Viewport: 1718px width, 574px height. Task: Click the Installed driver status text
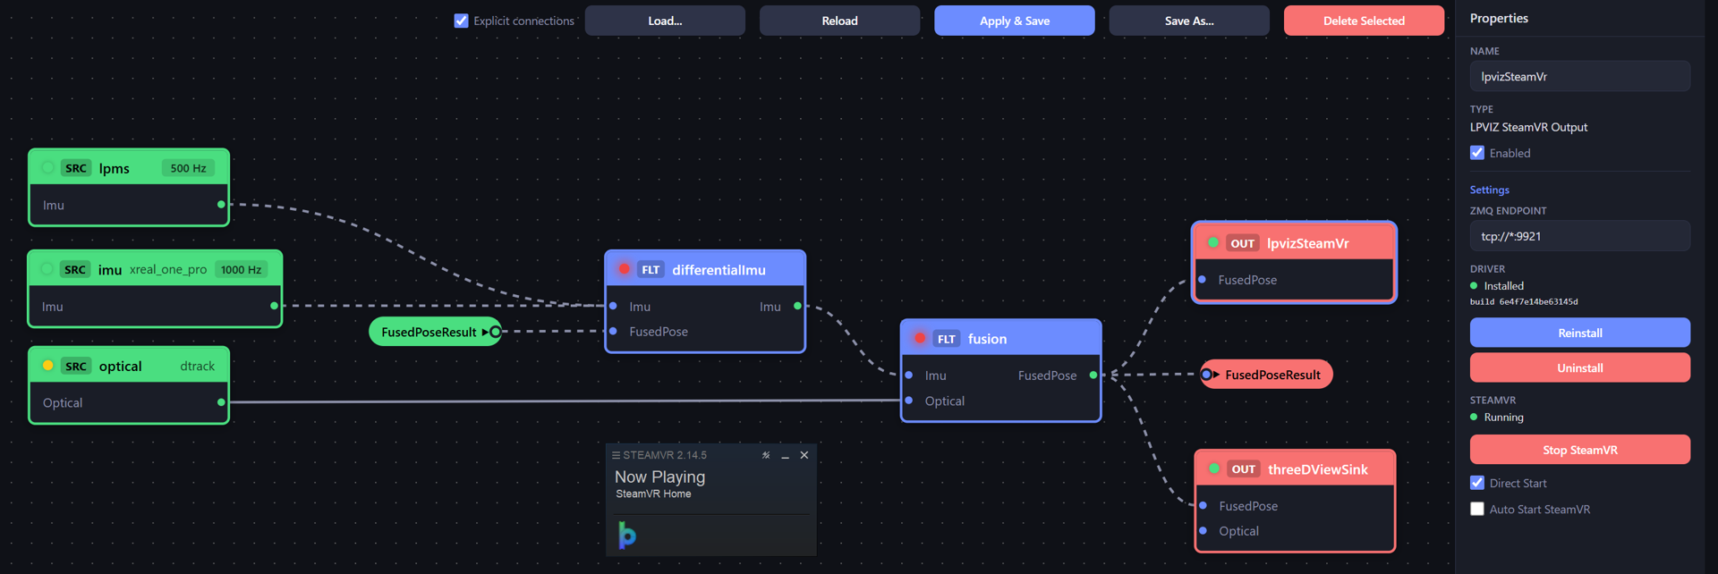click(1503, 286)
